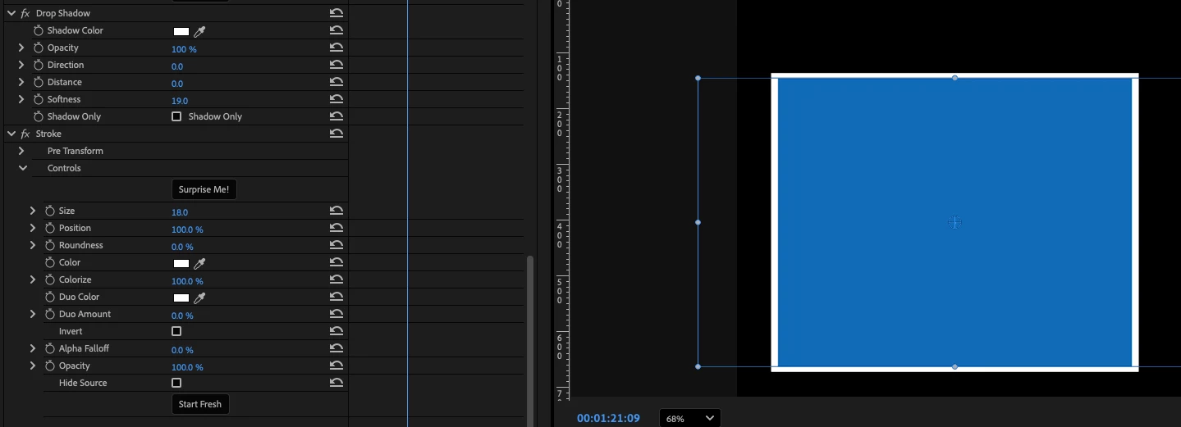Reset Shadow Color parameter
Viewport: 1181px width, 427px height.
click(x=336, y=30)
